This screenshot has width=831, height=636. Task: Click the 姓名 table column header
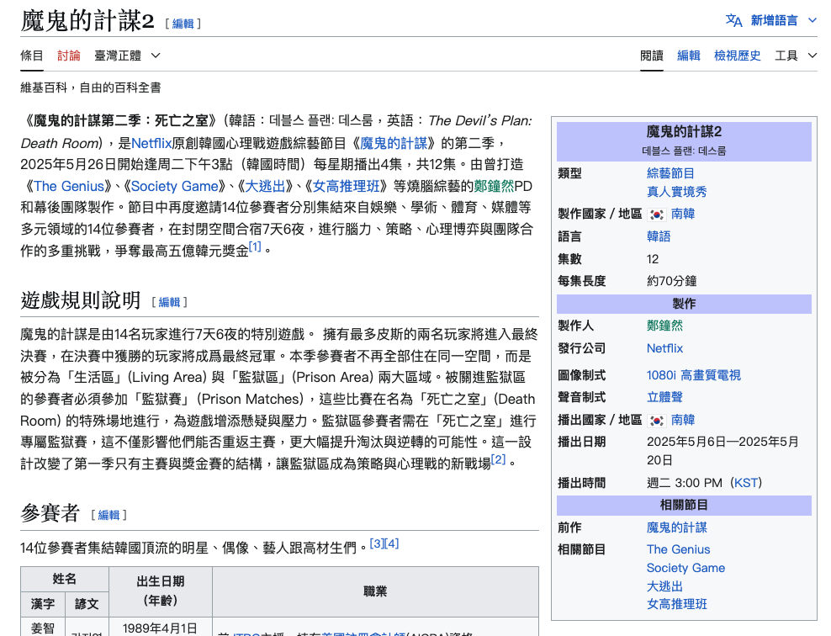pos(65,580)
